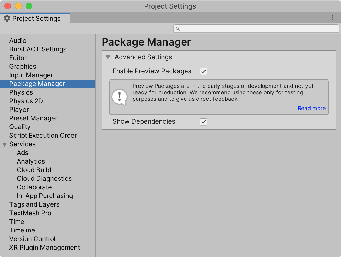Select XR Plugin Management category

(45, 248)
